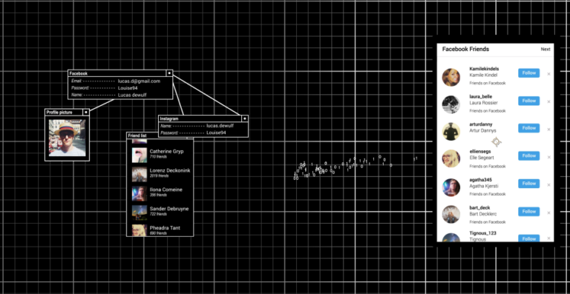Click the dot icon on Instagram panel header

pos(245,118)
